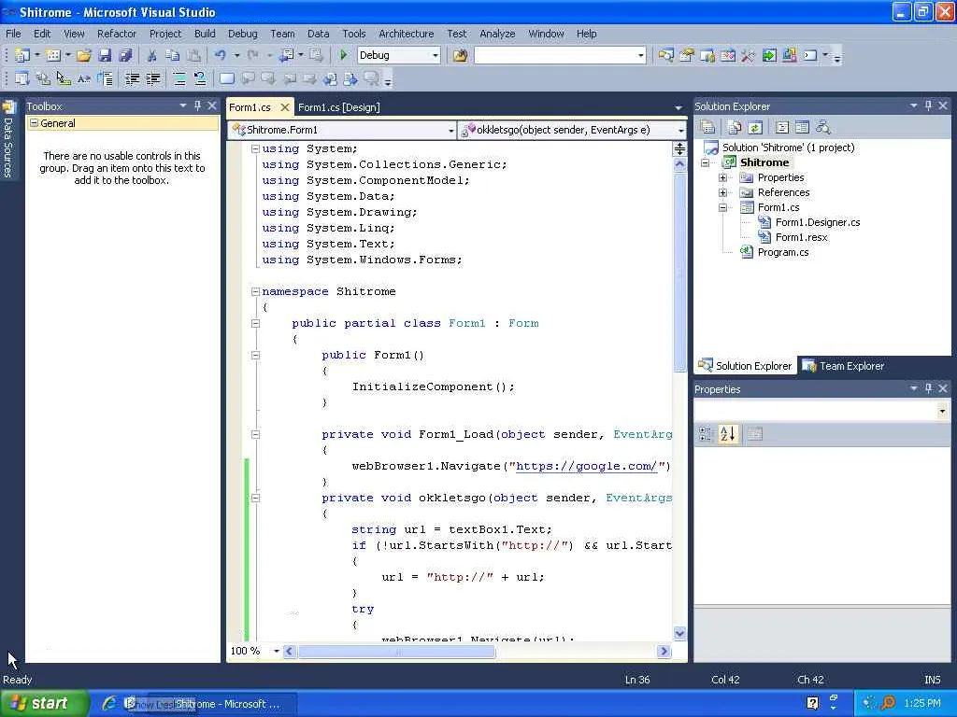The image size is (957, 717).
Task: Expand the References node in Solution Explorer
Action: click(x=722, y=192)
